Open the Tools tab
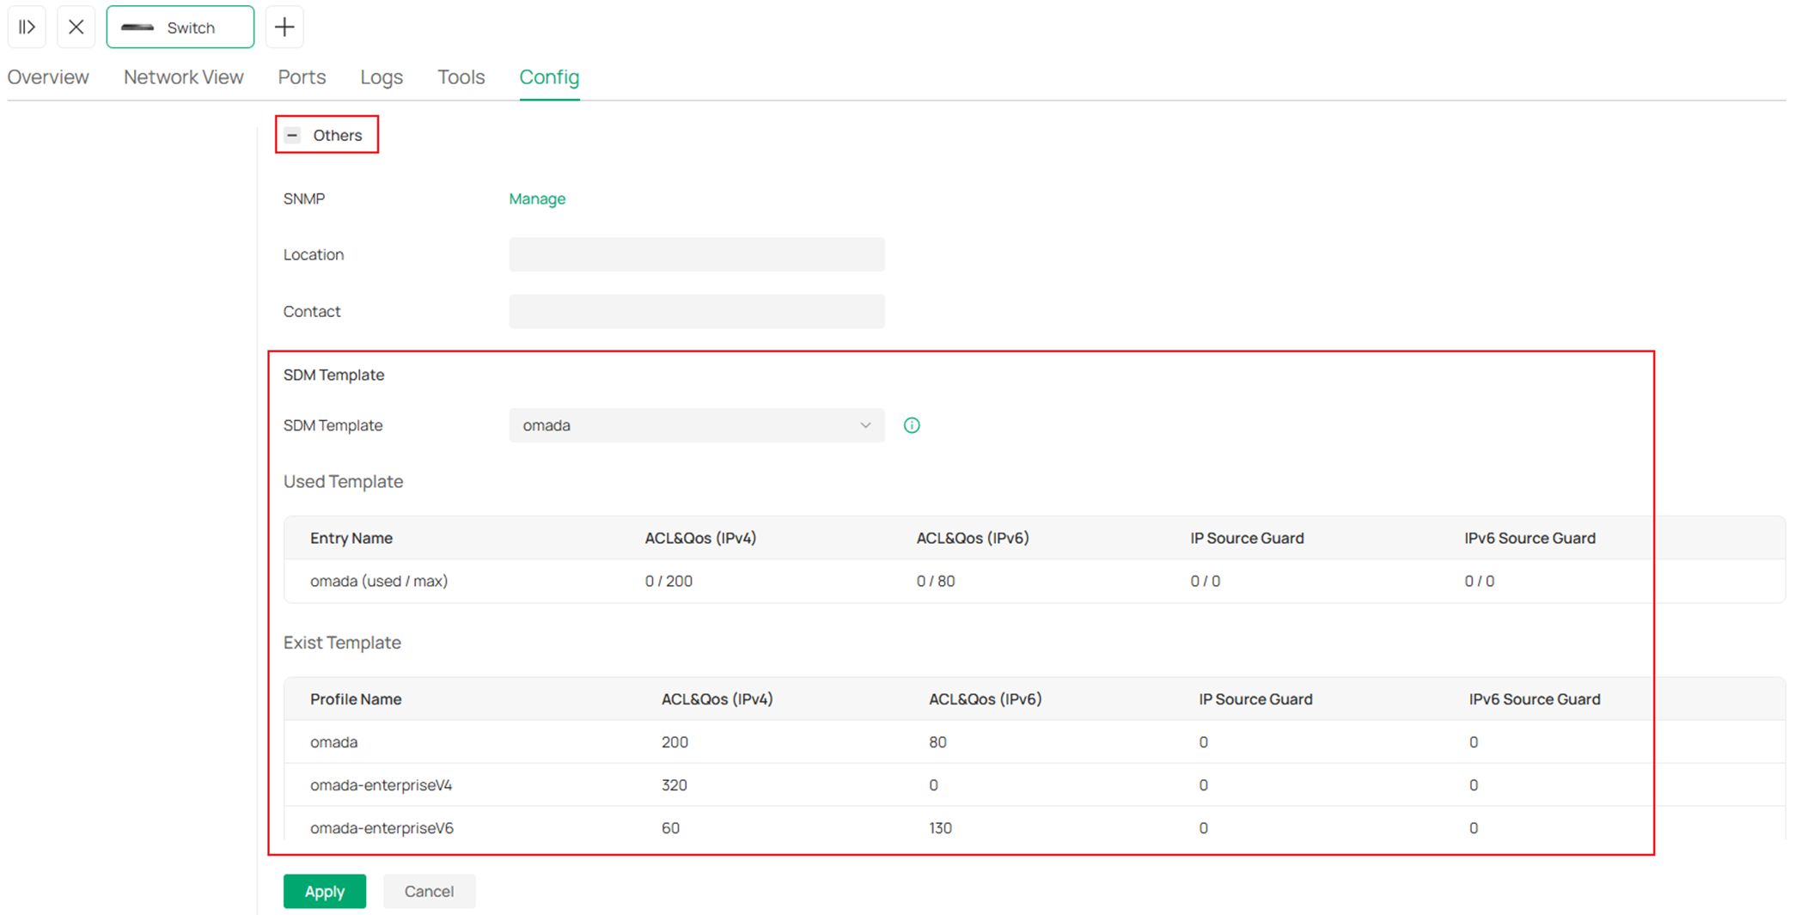 (x=461, y=76)
